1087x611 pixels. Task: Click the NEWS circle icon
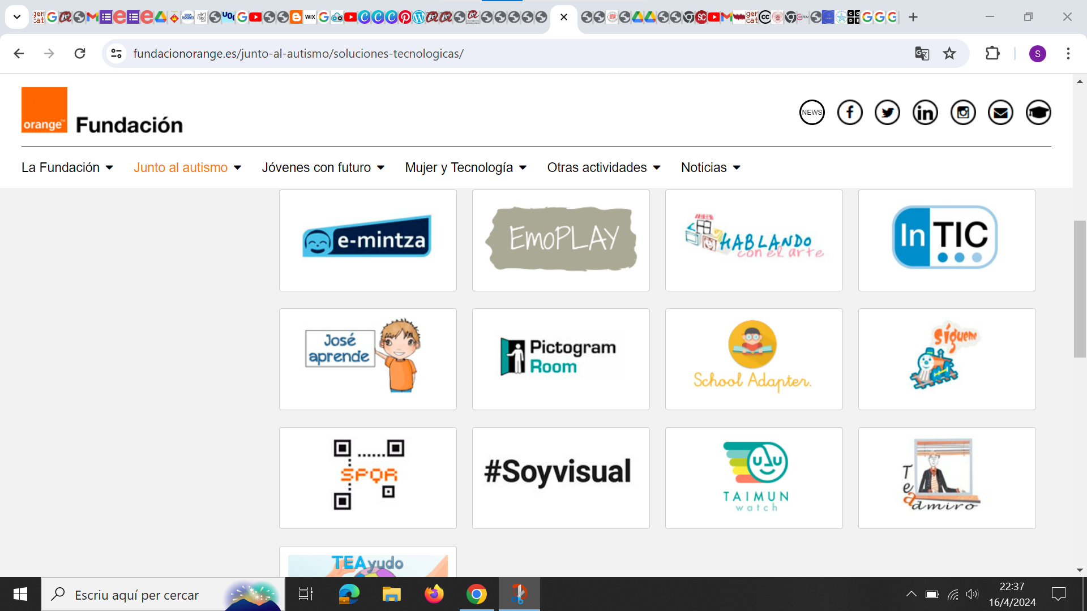point(812,113)
